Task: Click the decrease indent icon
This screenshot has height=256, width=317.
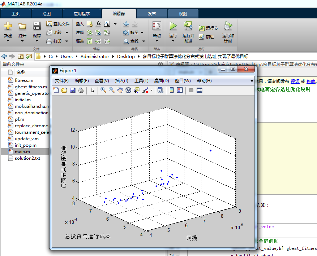Action: coord(107,41)
